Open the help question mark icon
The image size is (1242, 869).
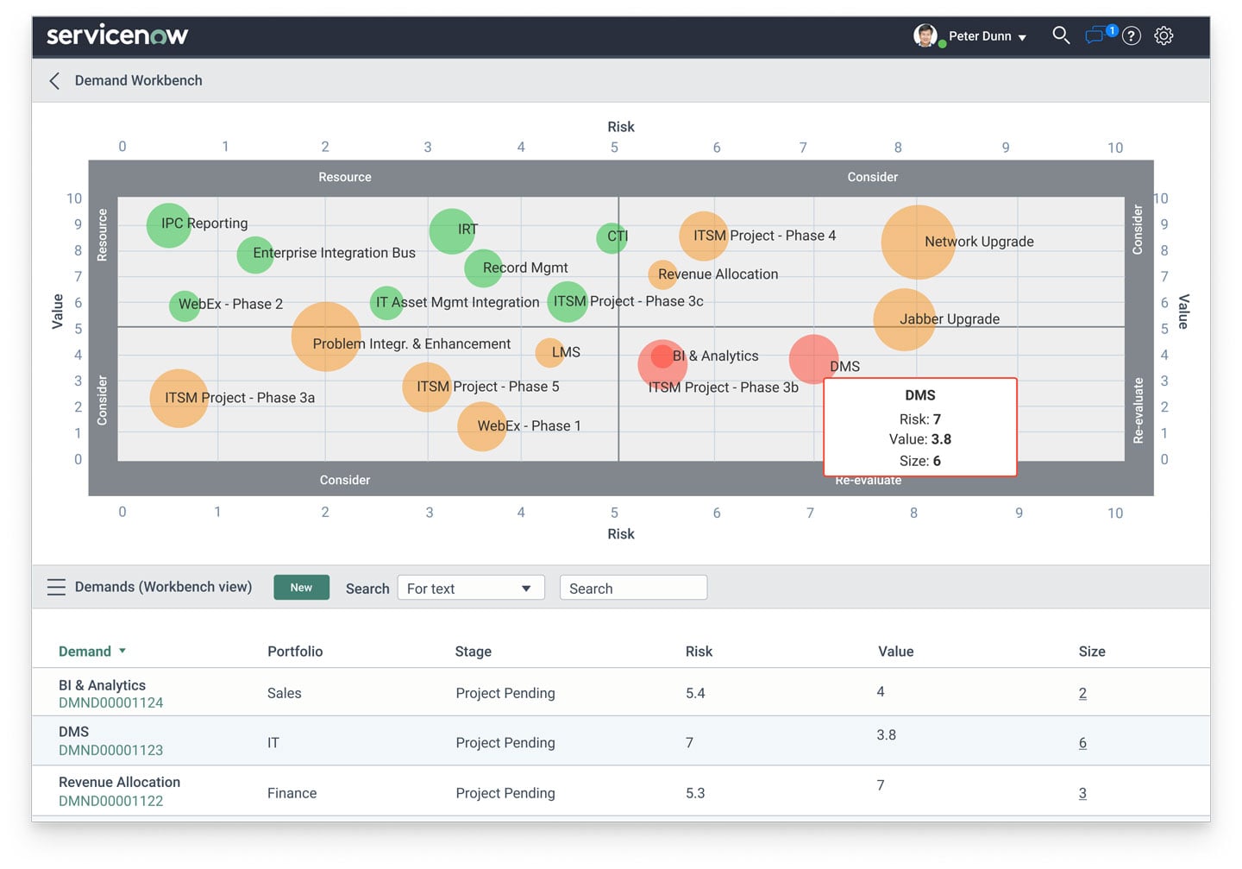point(1131,35)
